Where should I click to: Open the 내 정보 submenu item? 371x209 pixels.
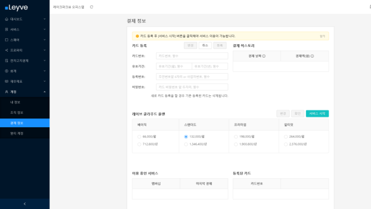[25, 102]
